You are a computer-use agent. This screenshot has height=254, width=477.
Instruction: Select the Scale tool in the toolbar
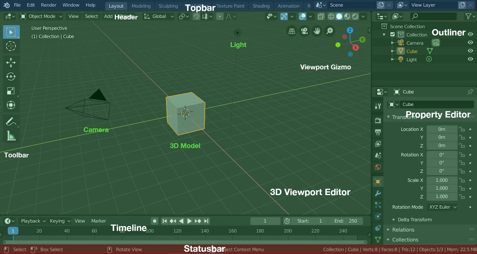[x=11, y=91]
